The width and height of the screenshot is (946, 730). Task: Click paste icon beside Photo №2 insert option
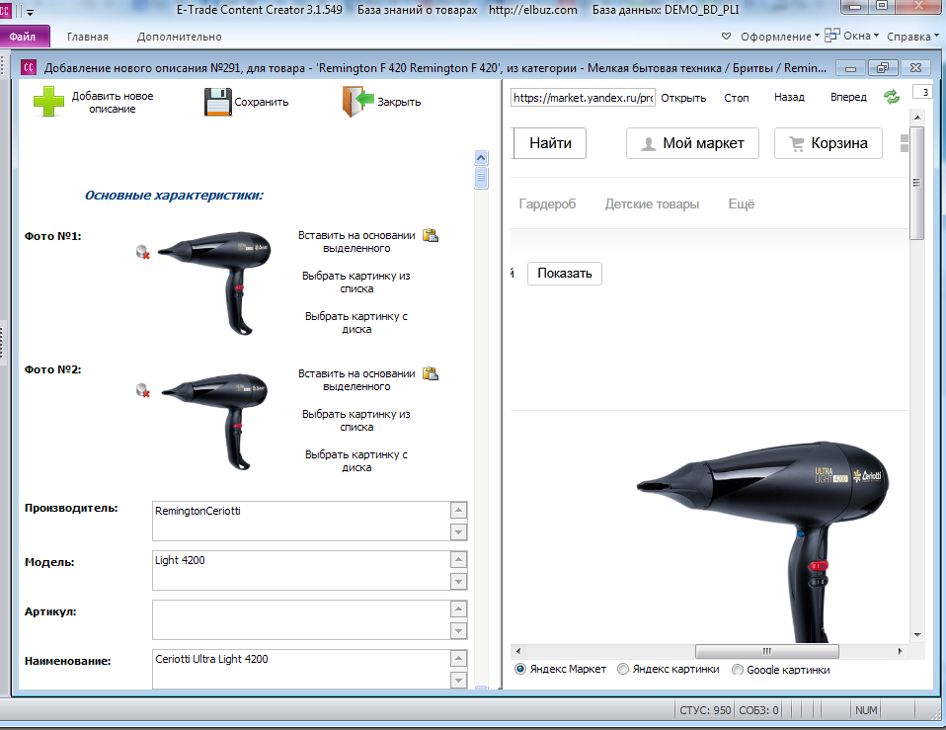[x=431, y=373]
